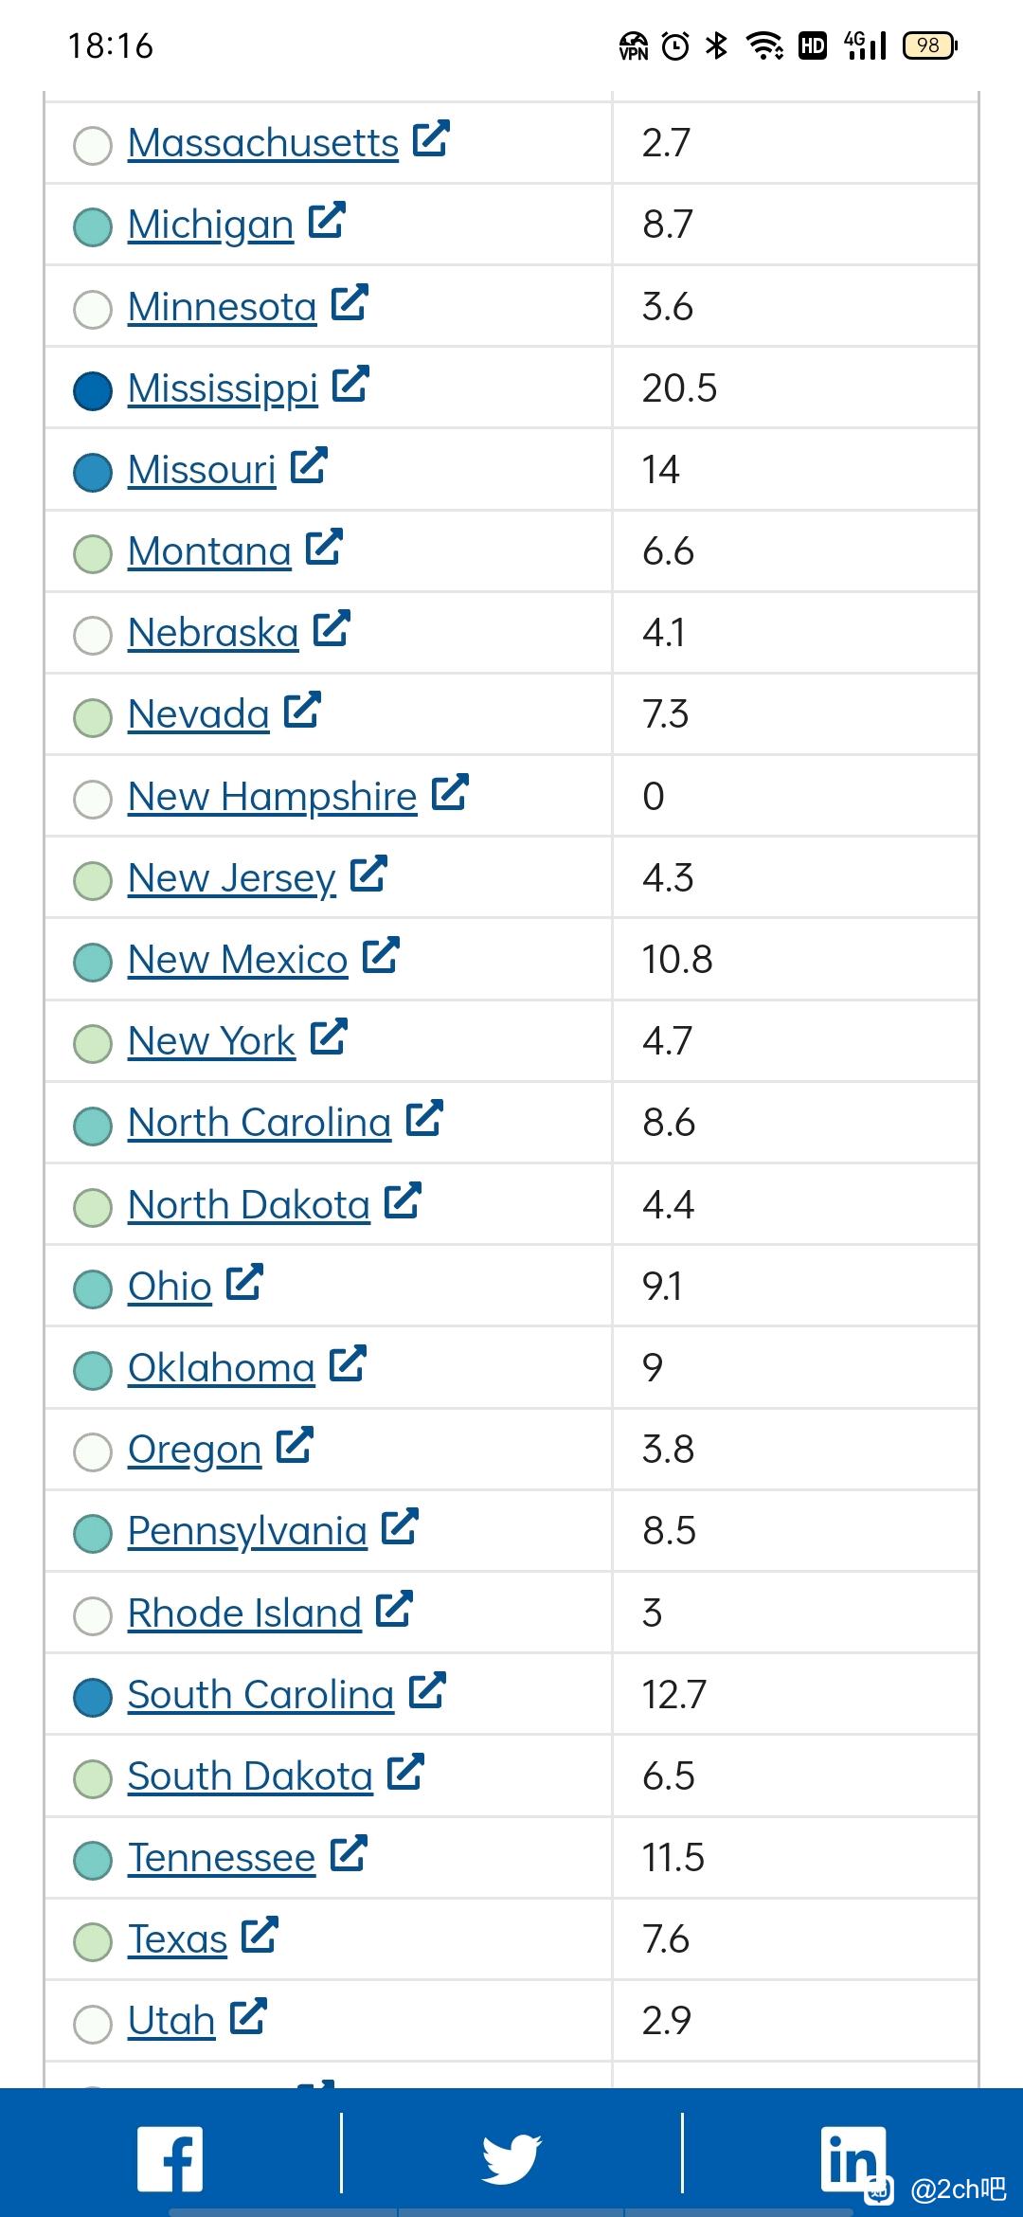
Task: Select dark blue circle next to Mississippi
Action: pos(93,390)
